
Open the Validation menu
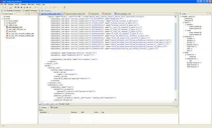click(24, 4)
